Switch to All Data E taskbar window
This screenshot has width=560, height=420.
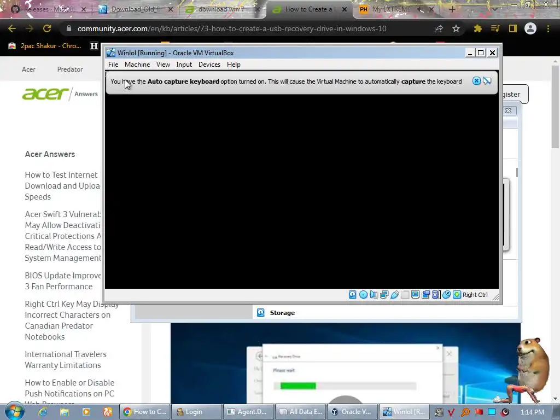point(301,412)
